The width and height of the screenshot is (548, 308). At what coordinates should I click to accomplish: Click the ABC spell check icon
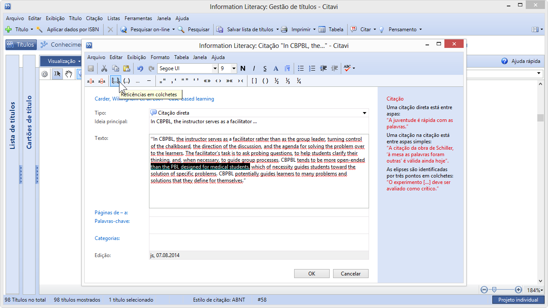[347, 68]
